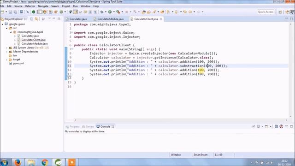Collapse the google-guice project node

point(3,24)
